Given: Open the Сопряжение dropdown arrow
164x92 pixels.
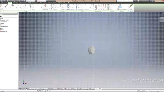Looking at the screenshot, I should coord(39,5).
